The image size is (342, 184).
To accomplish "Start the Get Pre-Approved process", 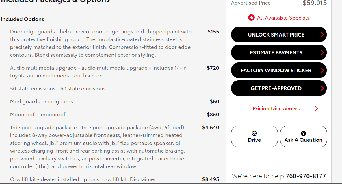I will 276,88.
